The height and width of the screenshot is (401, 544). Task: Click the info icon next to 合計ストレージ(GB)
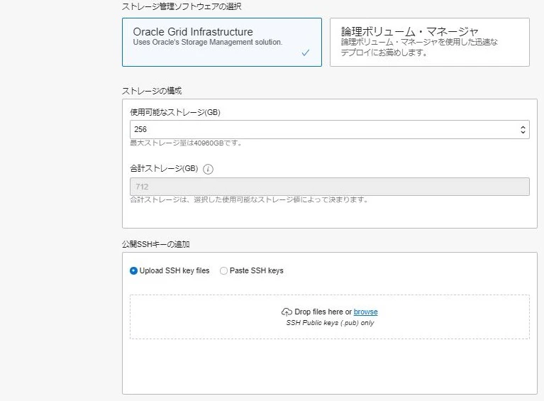(208, 169)
